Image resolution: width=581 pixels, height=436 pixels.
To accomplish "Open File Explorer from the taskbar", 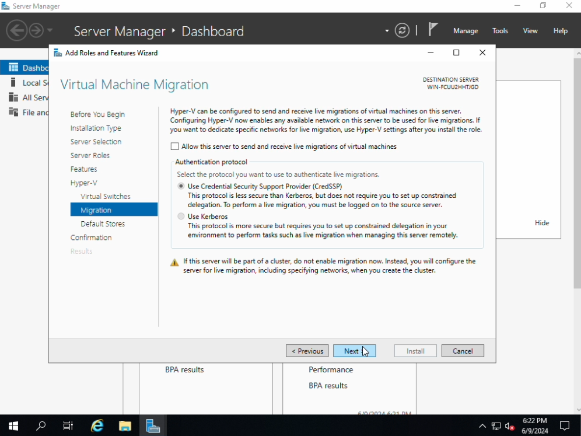I will [x=125, y=425].
